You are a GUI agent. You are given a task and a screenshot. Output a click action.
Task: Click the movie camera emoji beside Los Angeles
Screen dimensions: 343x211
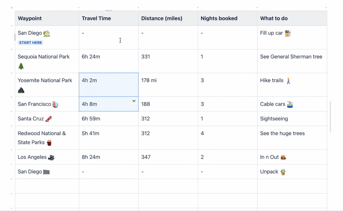click(x=51, y=157)
